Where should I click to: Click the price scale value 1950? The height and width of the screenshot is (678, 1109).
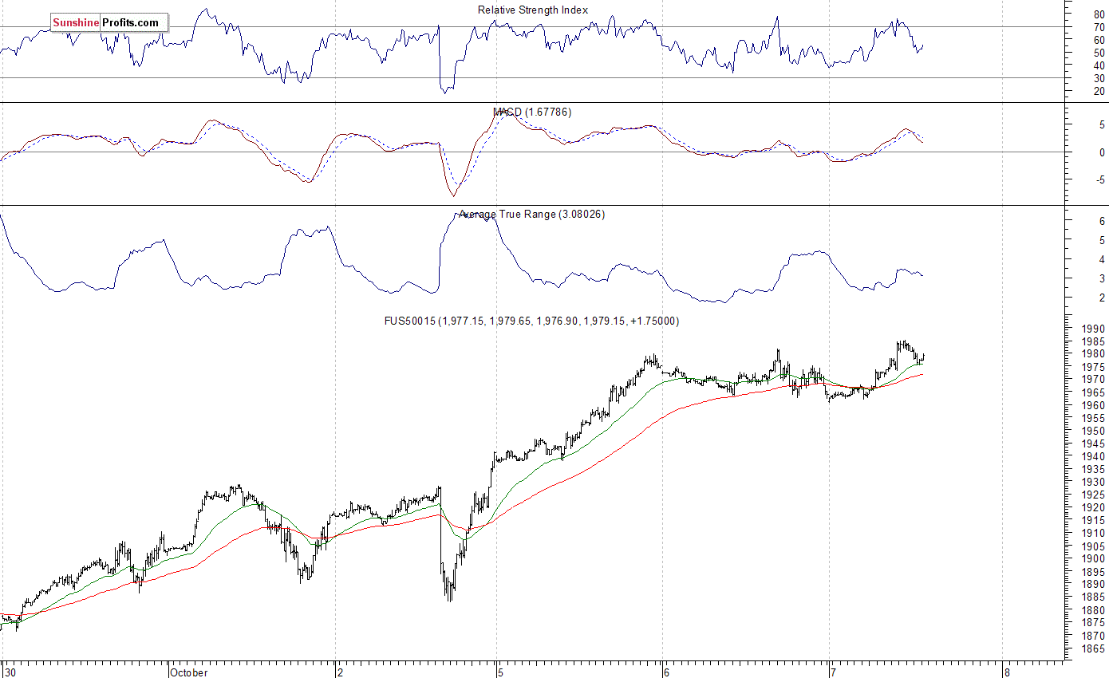pos(1094,431)
